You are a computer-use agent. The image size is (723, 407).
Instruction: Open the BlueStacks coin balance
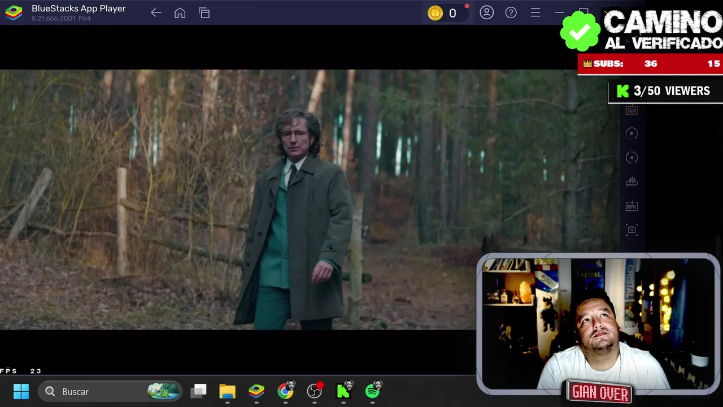[443, 13]
